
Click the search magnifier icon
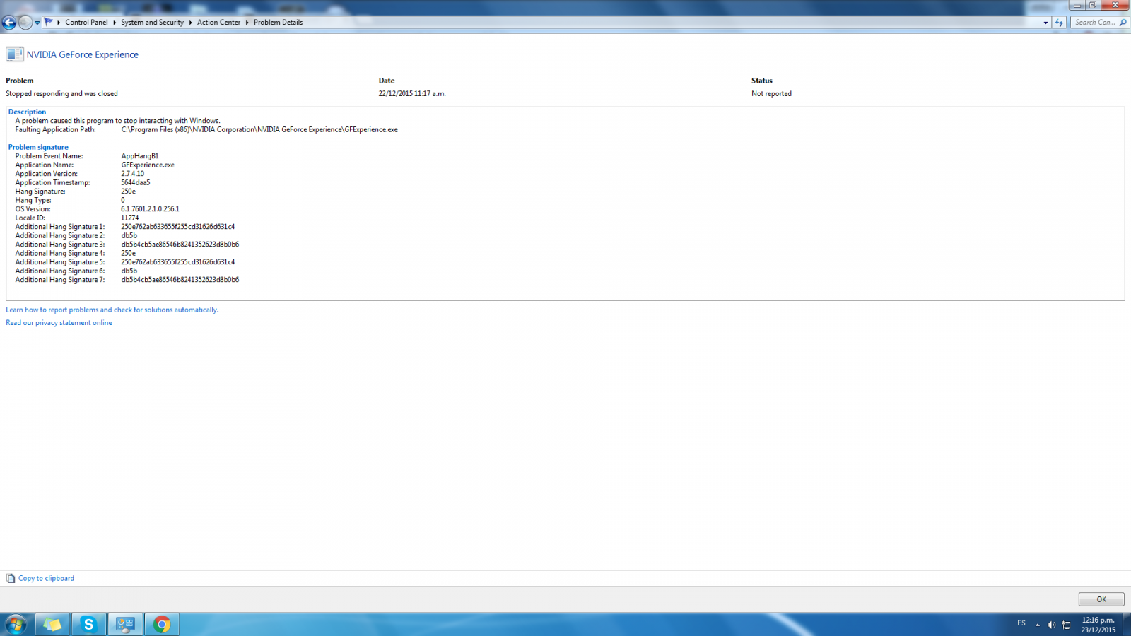click(1123, 23)
